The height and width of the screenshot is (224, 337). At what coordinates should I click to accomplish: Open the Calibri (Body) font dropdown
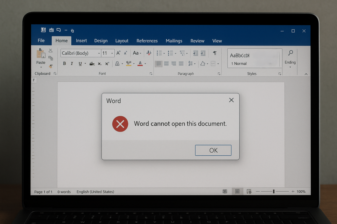99,53
